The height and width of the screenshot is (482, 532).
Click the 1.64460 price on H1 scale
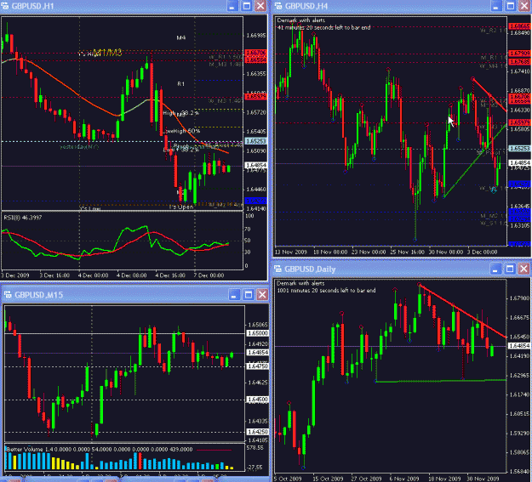coord(256,189)
